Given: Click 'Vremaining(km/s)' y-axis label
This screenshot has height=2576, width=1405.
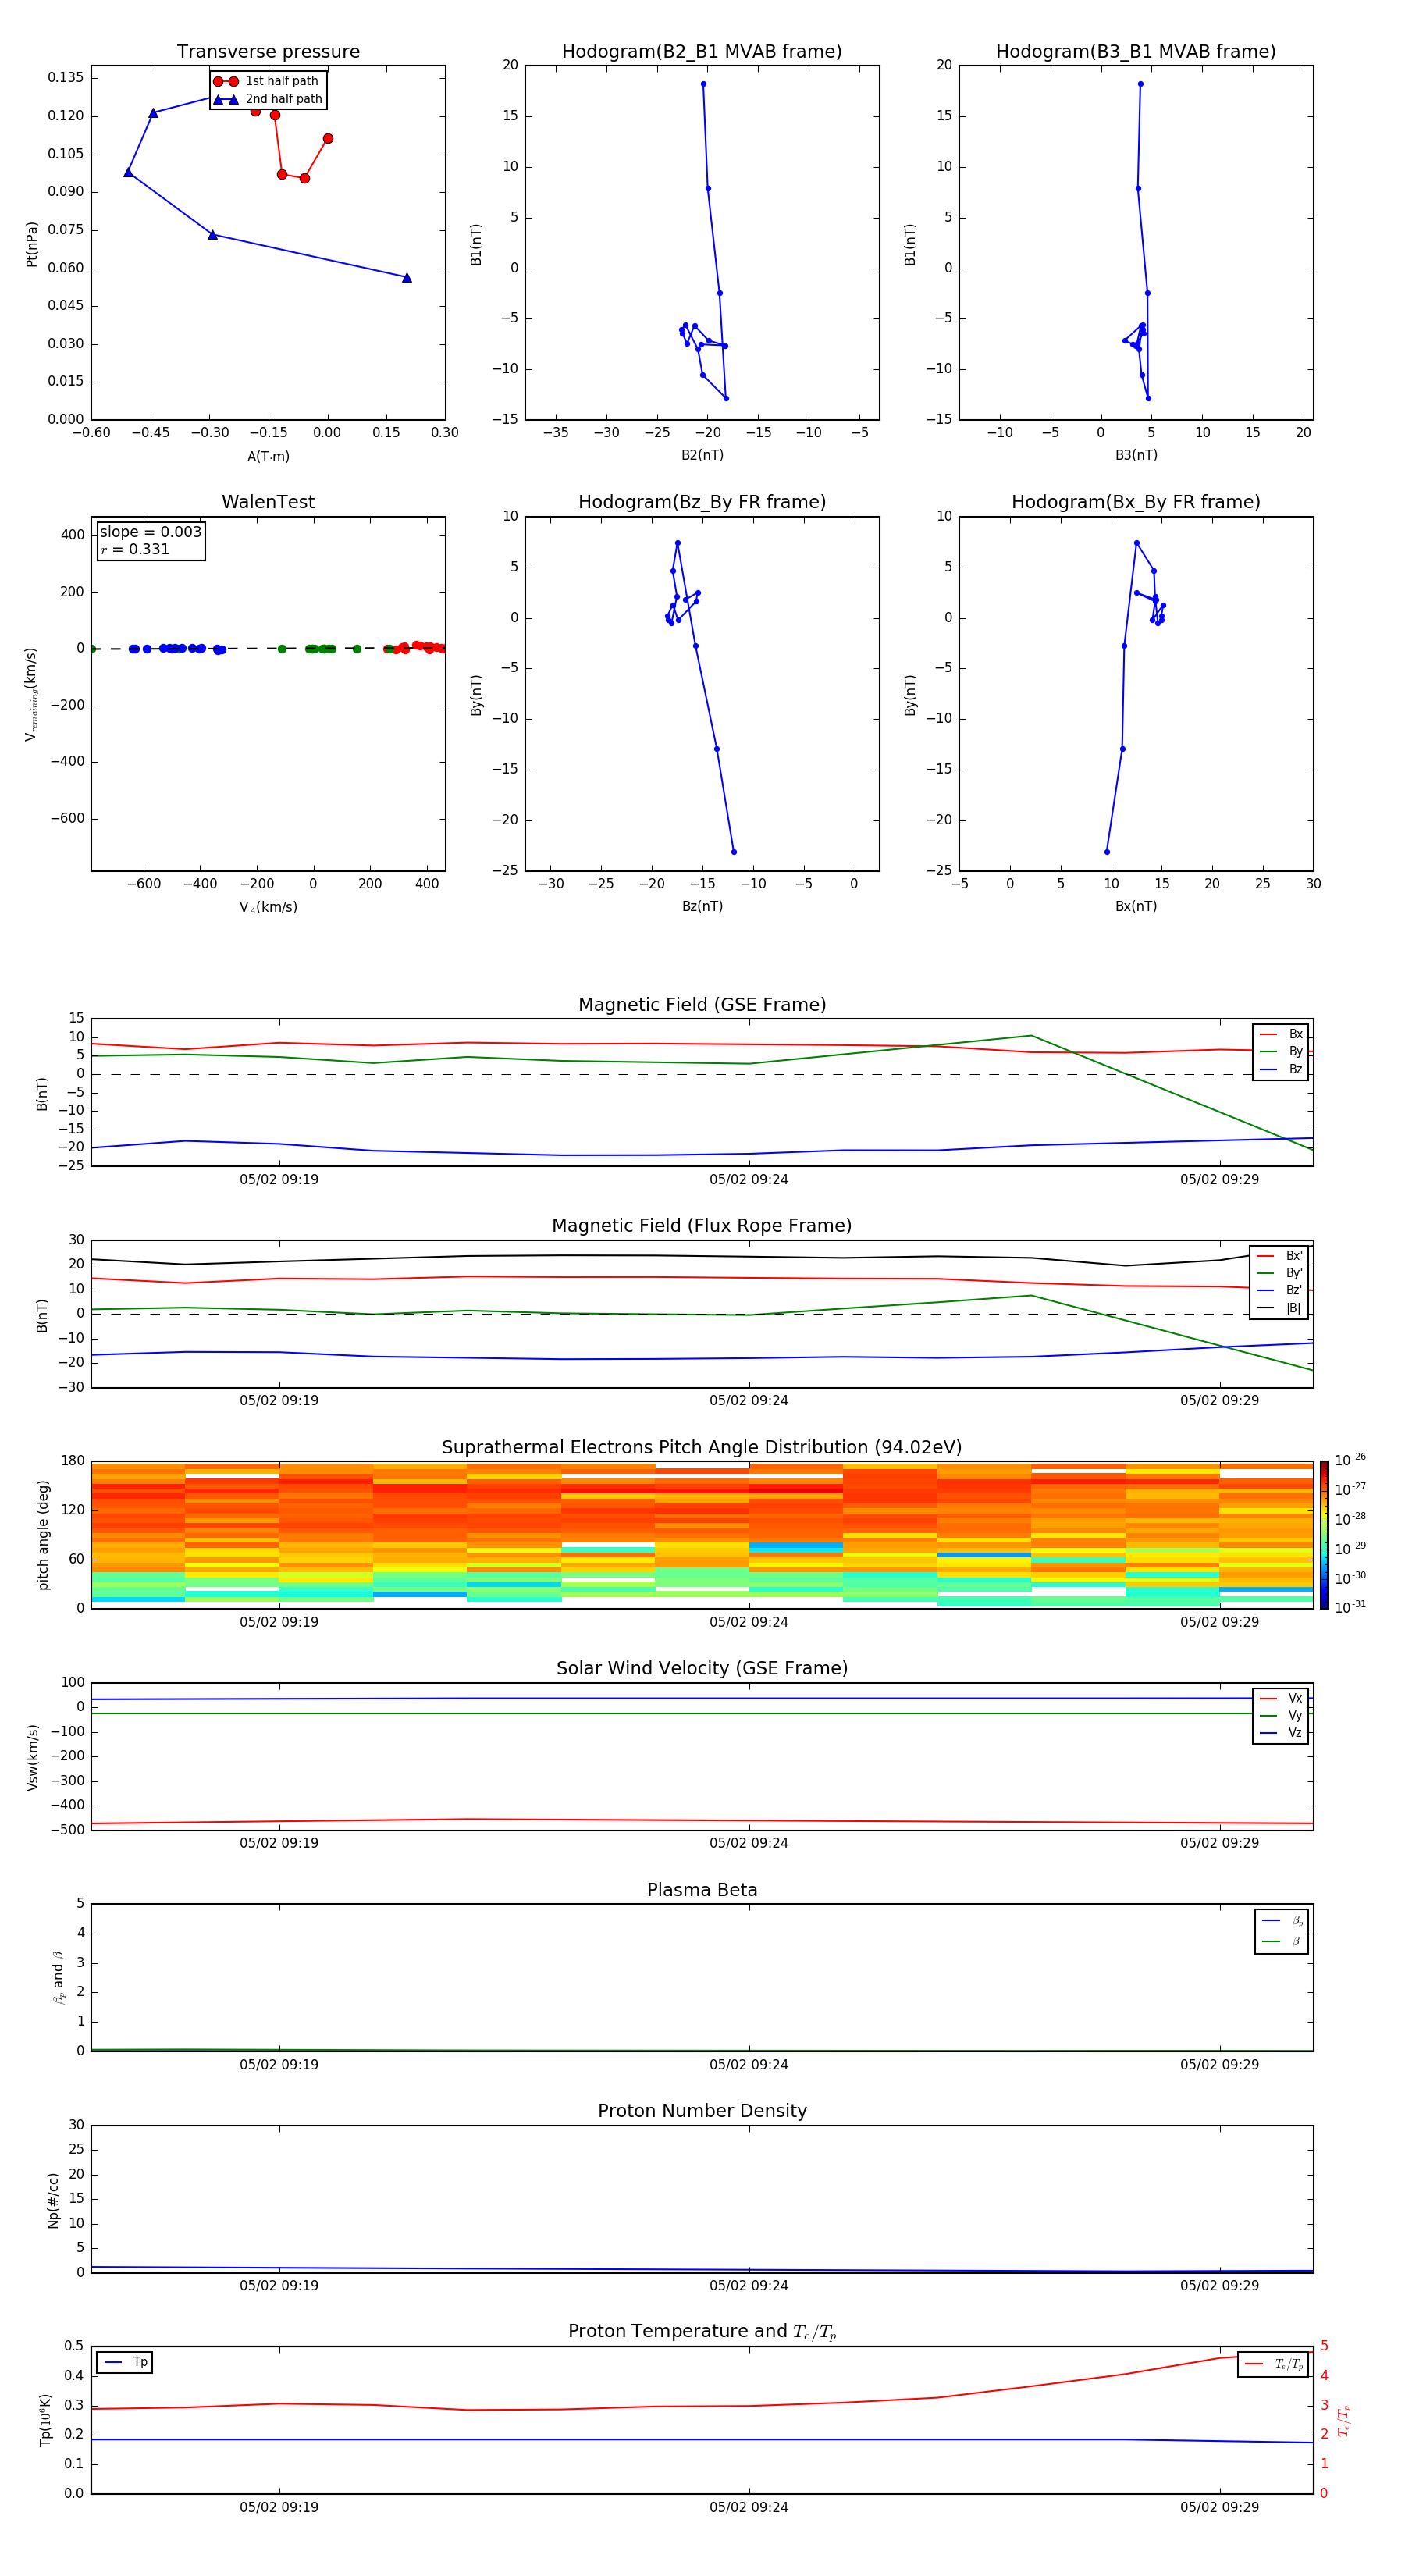Looking at the screenshot, I should click(x=32, y=694).
